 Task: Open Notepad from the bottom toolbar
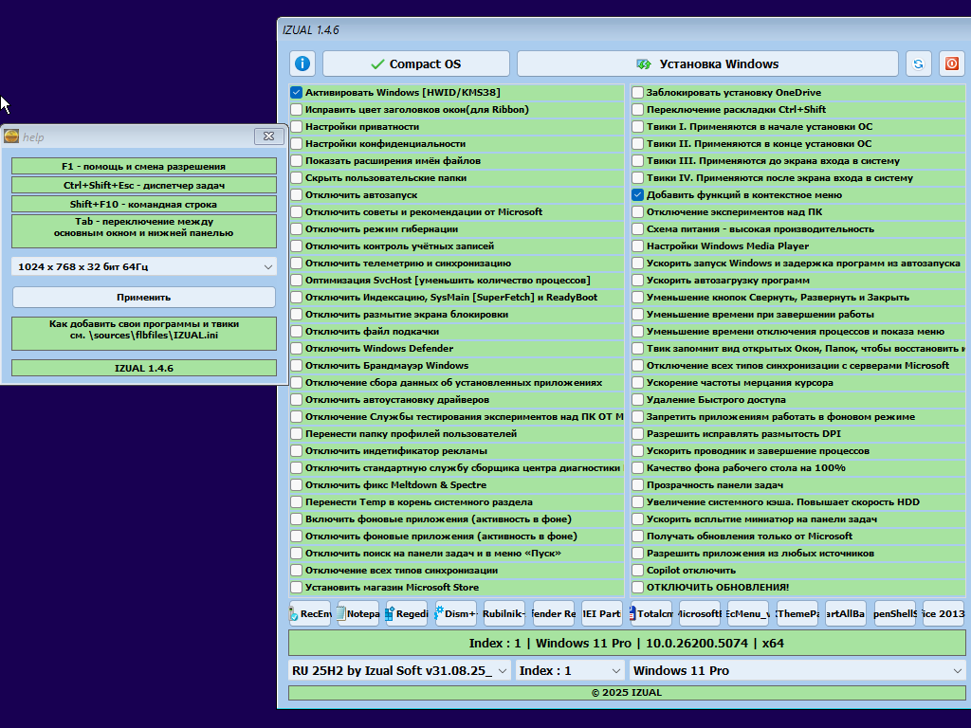[357, 613]
